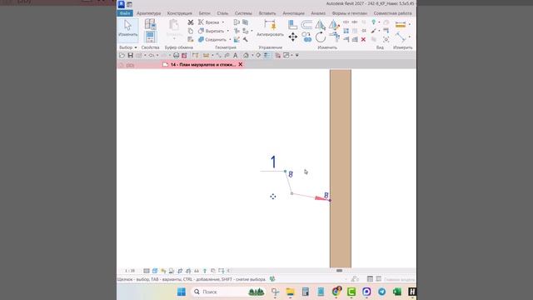Viewport: 533px width, 300px height.
Task: Toggle show crop region icon in view bar
Action: [188, 271]
